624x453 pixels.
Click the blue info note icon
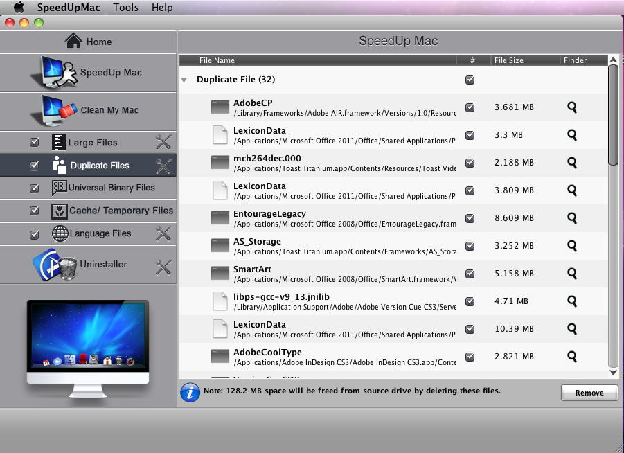coord(190,393)
